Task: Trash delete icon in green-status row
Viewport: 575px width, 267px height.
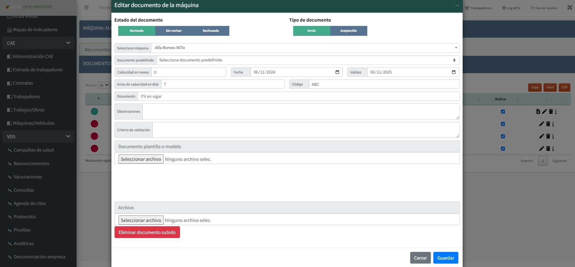Action: click(551, 111)
